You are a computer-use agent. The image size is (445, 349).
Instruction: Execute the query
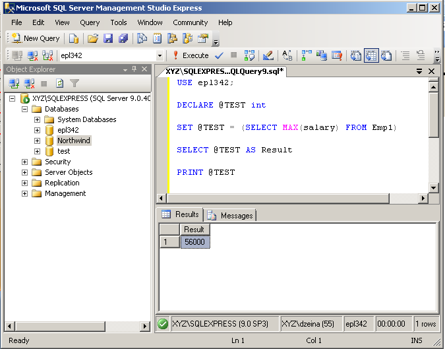tap(191, 55)
